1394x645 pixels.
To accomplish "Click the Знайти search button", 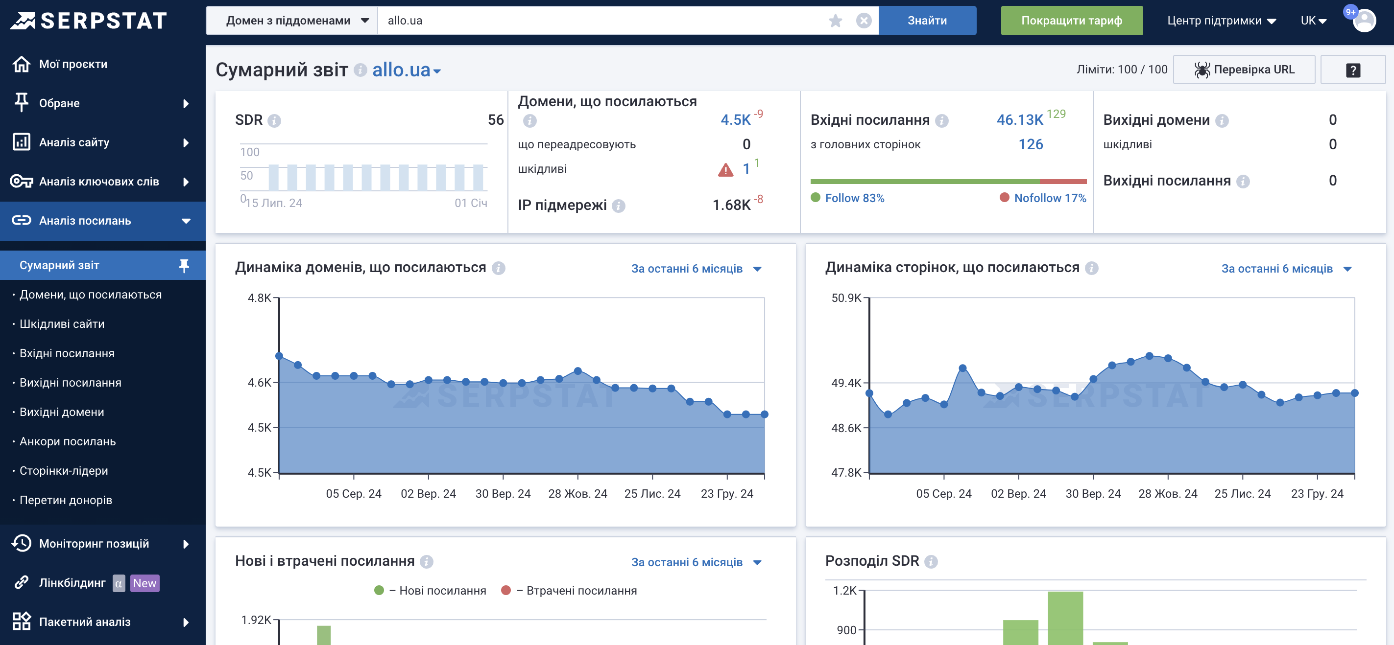I will pos(927,21).
